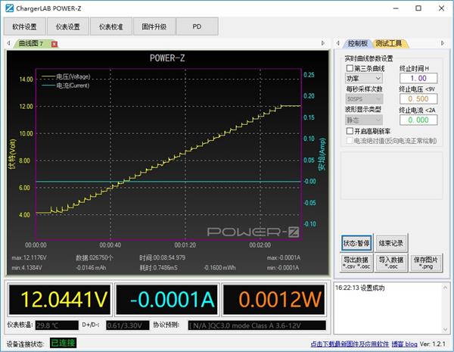The height and width of the screenshot is (352, 454).
Task: Click 导出数据 csv osc button
Action: pos(356,263)
